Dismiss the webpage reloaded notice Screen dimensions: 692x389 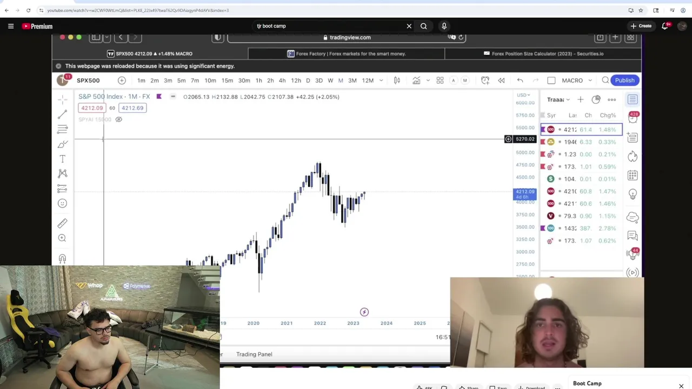tap(58, 66)
